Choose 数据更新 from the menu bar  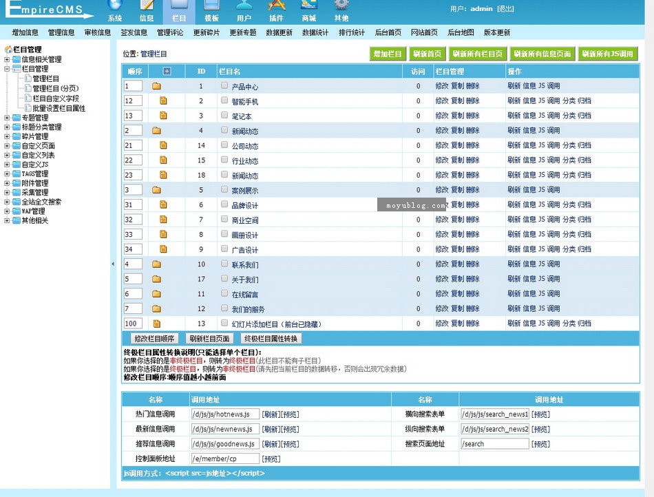point(279,32)
